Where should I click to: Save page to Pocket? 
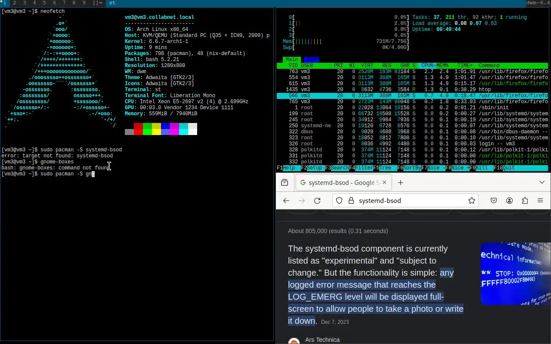pos(494,200)
